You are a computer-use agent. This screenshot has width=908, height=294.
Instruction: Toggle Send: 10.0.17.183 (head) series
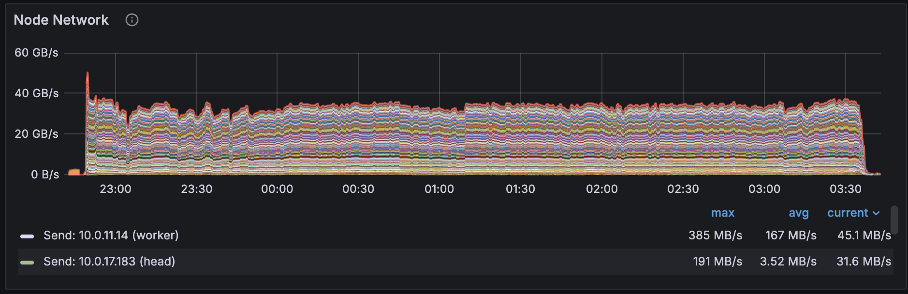[x=109, y=262]
